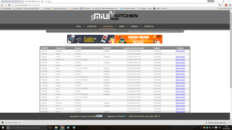The width and height of the screenshot is (232, 130).
Task: Click DESCARGAR for the HM2014811 01/02 00:17:08 row
Action: [180, 60]
